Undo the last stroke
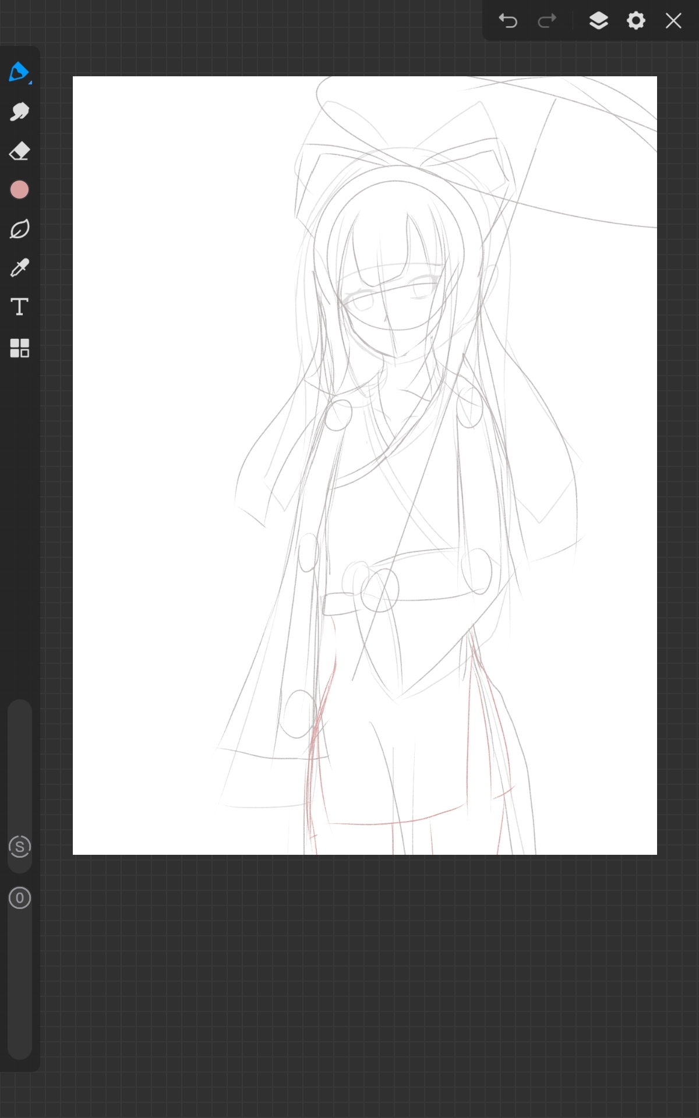This screenshot has height=1118, width=699. pyautogui.click(x=508, y=21)
